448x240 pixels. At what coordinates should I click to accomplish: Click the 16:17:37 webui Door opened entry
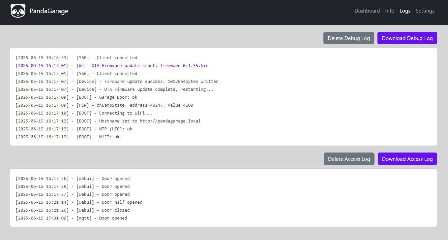point(73,194)
